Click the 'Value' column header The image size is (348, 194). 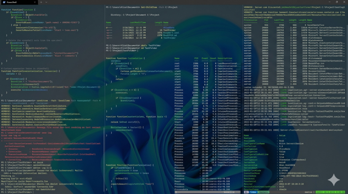[282, 135]
